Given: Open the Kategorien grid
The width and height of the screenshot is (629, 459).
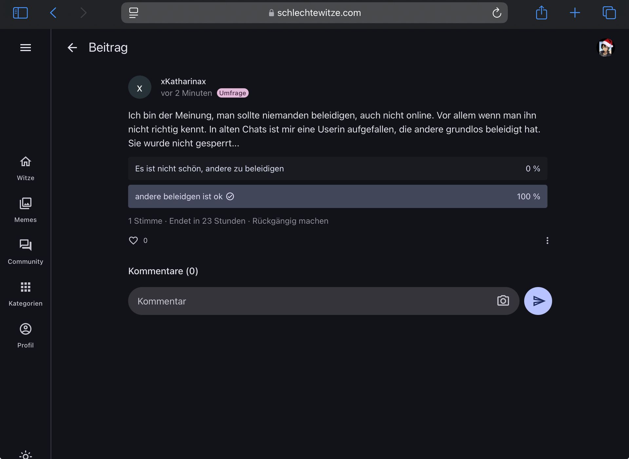Looking at the screenshot, I should [26, 294].
